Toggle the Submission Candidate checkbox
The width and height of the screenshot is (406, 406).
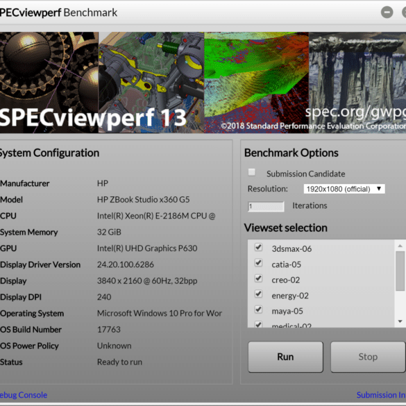[x=252, y=172]
